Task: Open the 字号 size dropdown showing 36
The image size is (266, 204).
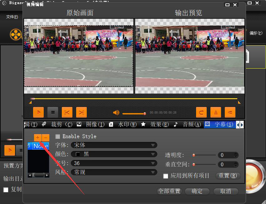Action: click(114, 163)
